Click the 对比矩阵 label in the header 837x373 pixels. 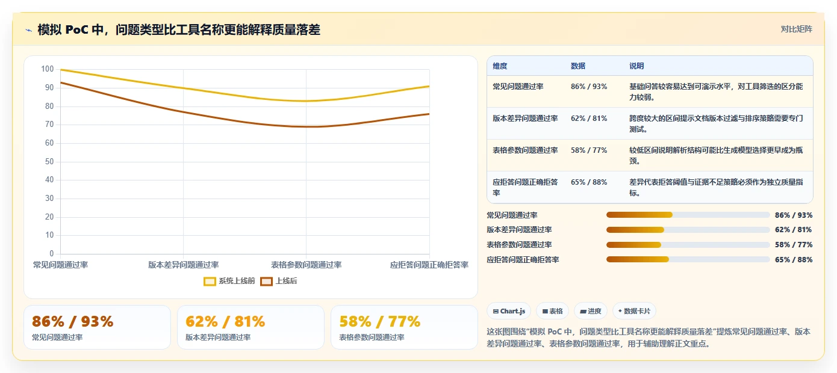tap(796, 29)
